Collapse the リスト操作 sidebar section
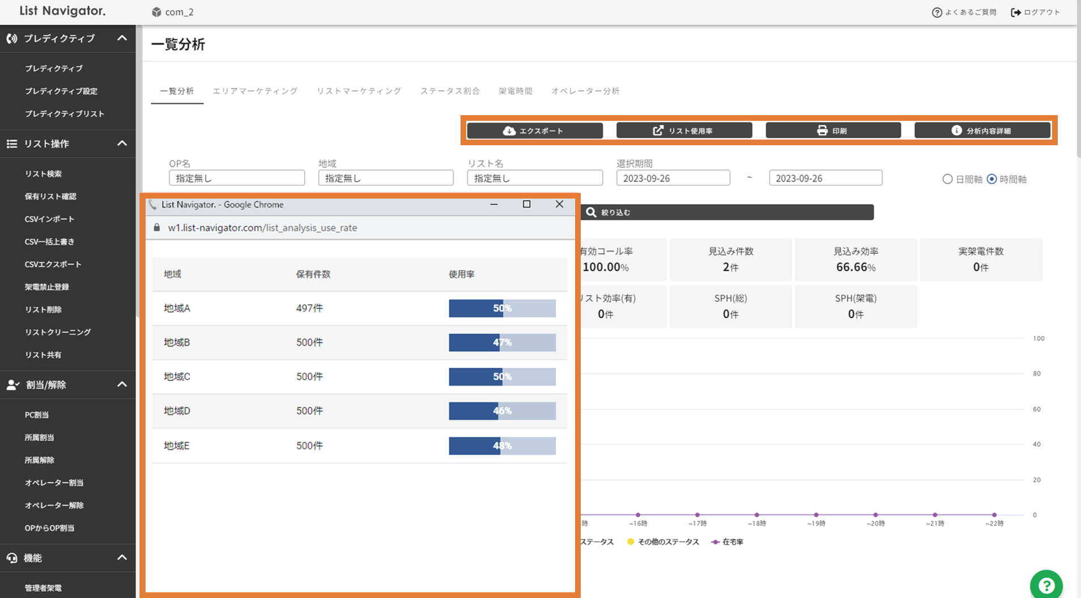 pyautogui.click(x=122, y=144)
